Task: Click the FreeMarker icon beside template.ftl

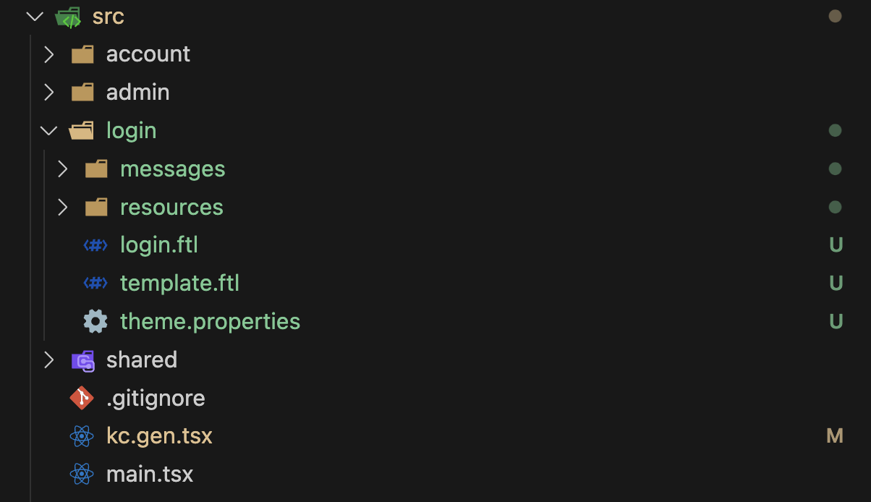Action: (95, 283)
